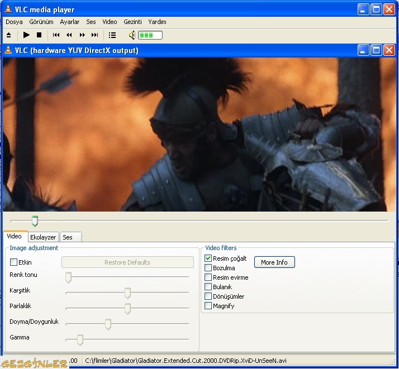Close the DirectX output video window
The width and height of the screenshot is (399, 369).
389,50
